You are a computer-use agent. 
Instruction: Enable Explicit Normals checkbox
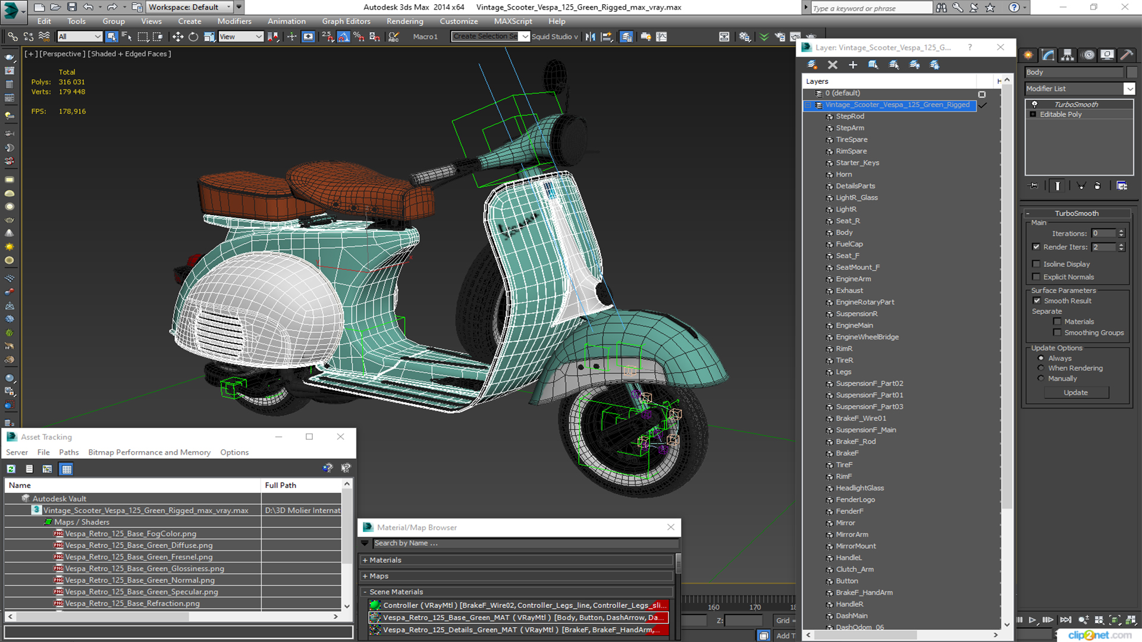tap(1036, 277)
